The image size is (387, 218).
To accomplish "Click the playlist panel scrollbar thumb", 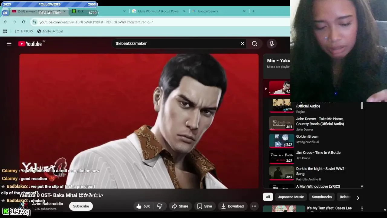I will point(362,106).
